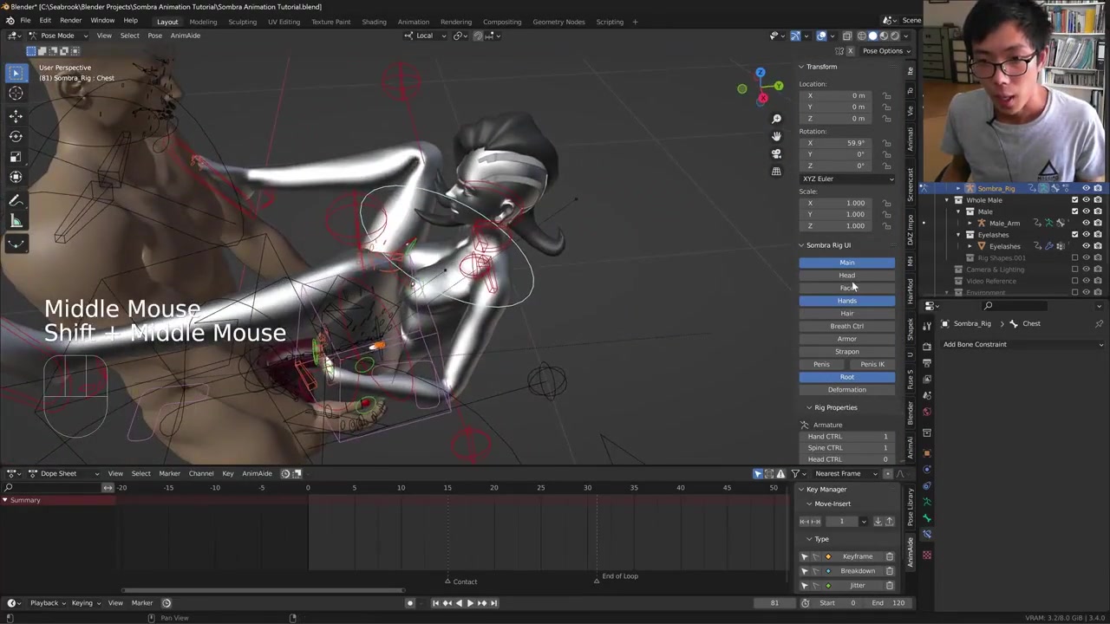The width and height of the screenshot is (1110, 624).
Task: Activate the Move tool
Action: [x=16, y=115]
